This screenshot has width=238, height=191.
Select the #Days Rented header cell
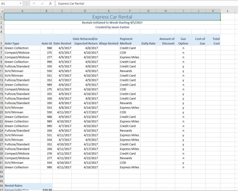(109, 40)
